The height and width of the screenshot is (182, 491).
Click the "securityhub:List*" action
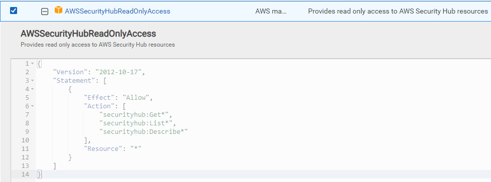click(136, 123)
